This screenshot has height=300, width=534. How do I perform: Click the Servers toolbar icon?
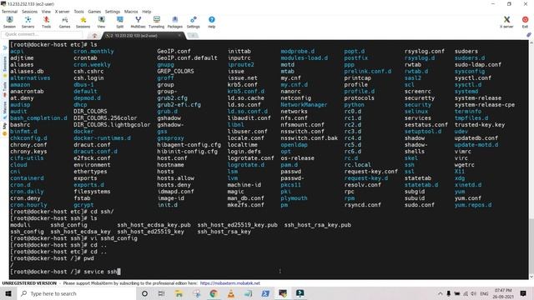click(28, 22)
